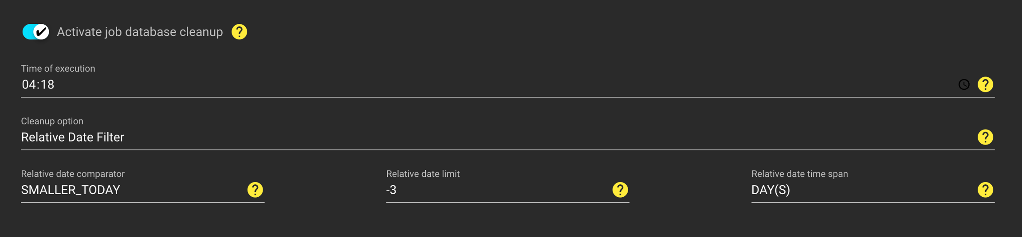The image size is (1022, 237).
Task: Click the checkmark knob on the cleanup toggle
Action: pos(41,32)
